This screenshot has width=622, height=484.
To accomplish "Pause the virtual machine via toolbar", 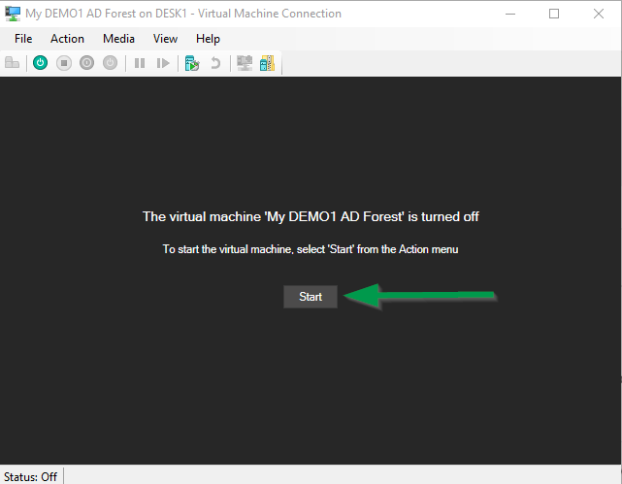I will click(x=140, y=63).
